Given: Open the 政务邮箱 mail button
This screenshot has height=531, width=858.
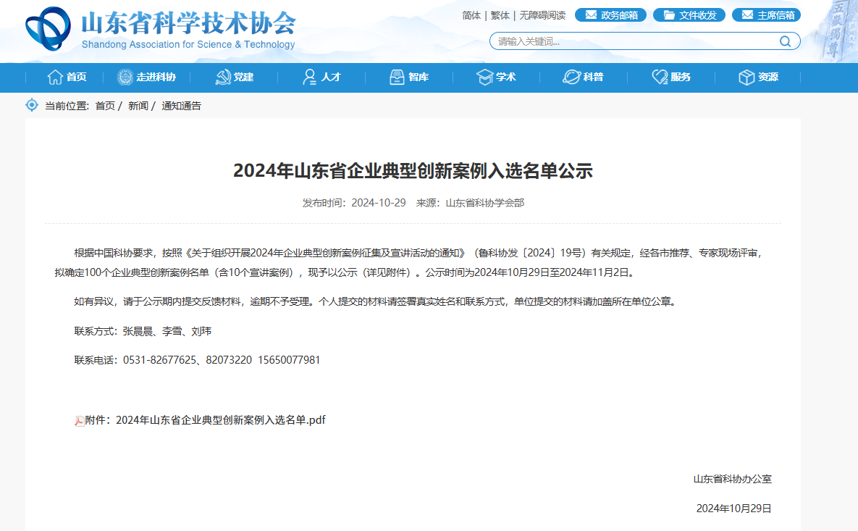Looking at the screenshot, I should 610,15.
